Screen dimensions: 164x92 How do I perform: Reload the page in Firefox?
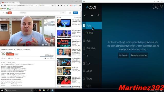pos(36,6)
